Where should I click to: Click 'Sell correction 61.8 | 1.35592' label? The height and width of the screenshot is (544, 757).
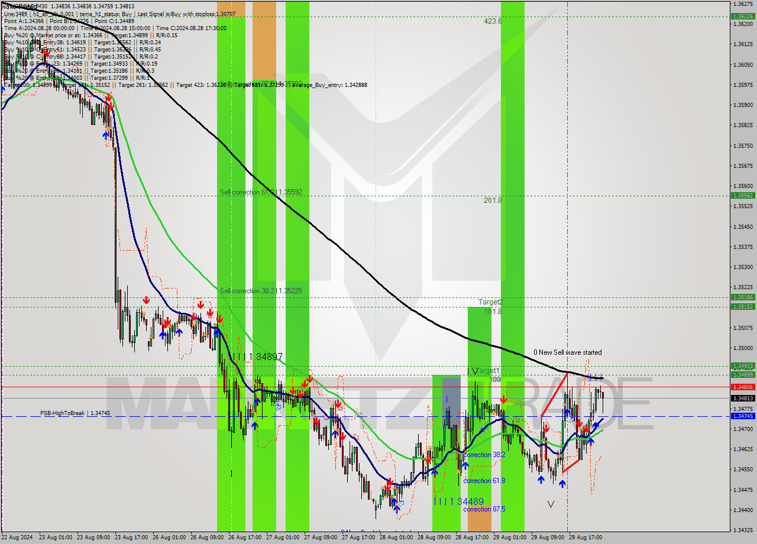click(x=261, y=192)
